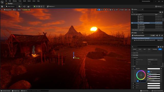Click the Scalability: High warning label
The width and height of the screenshot is (164, 92).
(26, 10)
